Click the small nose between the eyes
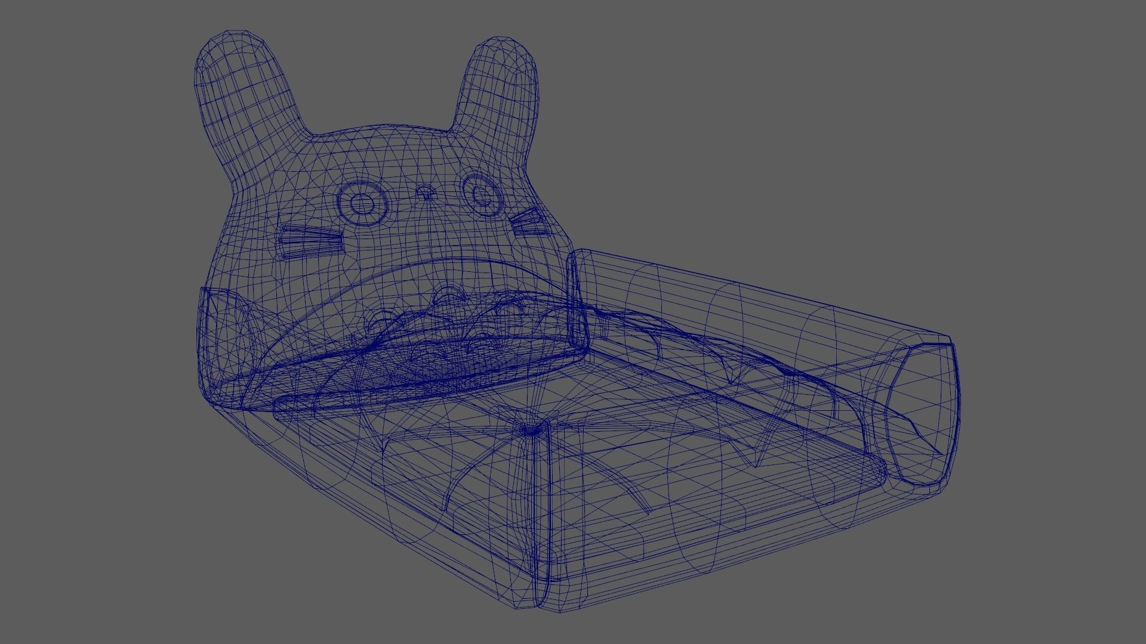Screen dimensions: 1146x644 [425, 192]
